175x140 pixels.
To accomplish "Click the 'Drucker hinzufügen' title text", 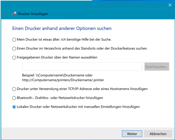I will (x=33, y=14).
